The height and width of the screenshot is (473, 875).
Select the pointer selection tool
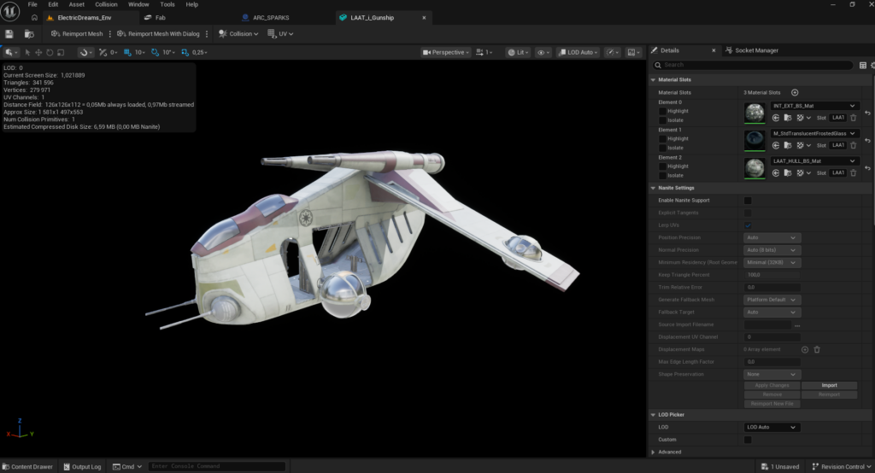tap(27, 52)
